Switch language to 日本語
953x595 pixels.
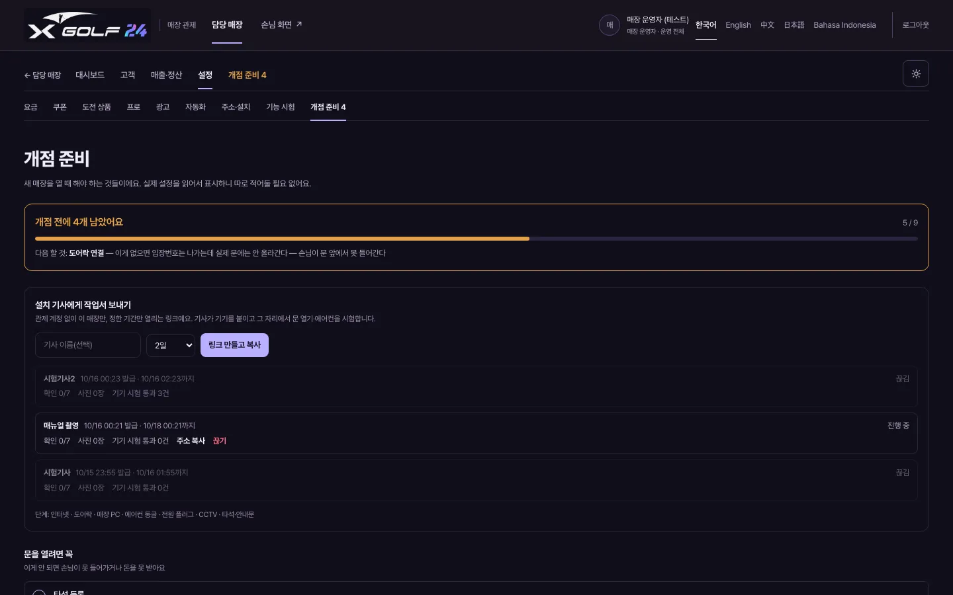coord(794,25)
